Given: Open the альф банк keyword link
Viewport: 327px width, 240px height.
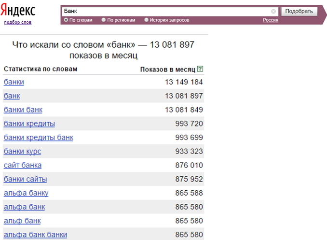Looking at the screenshot, I should (22, 221).
